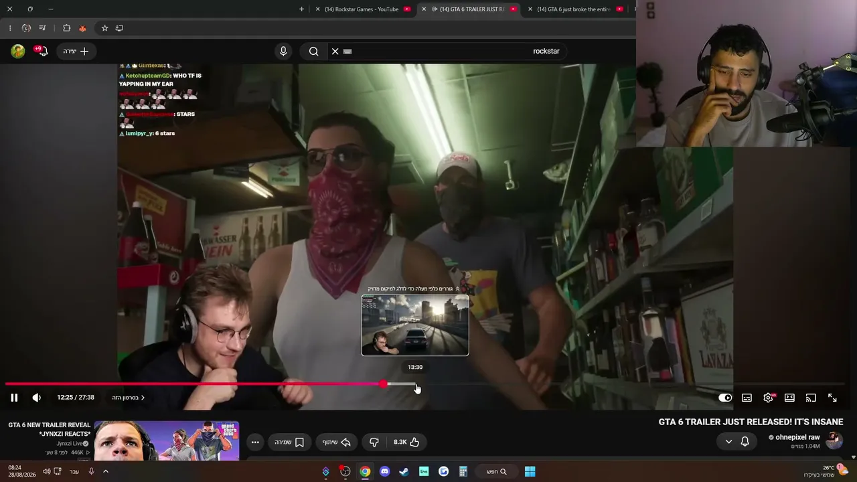Open the taskbar search box (חפש)

pos(496,471)
